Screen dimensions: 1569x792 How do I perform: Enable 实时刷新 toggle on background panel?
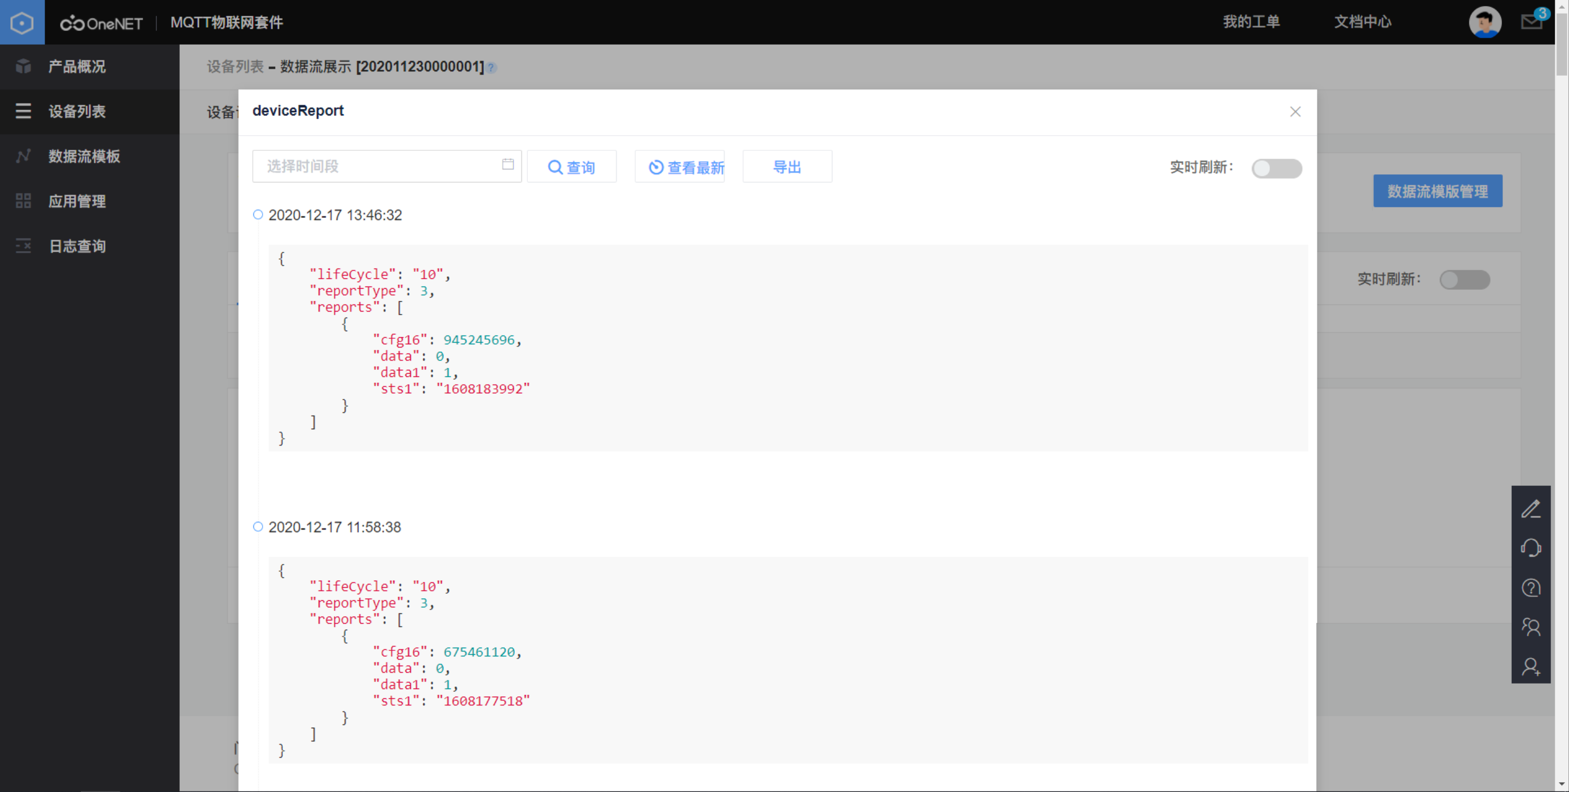pyautogui.click(x=1465, y=279)
